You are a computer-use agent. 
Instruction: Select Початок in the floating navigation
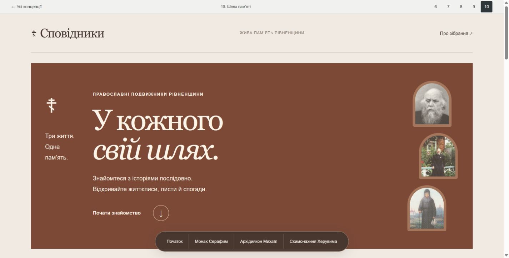(174, 242)
